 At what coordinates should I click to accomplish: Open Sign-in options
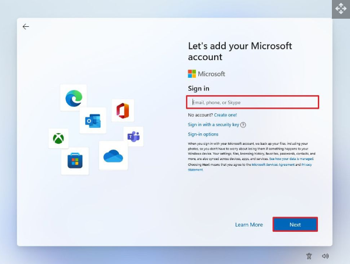point(203,134)
